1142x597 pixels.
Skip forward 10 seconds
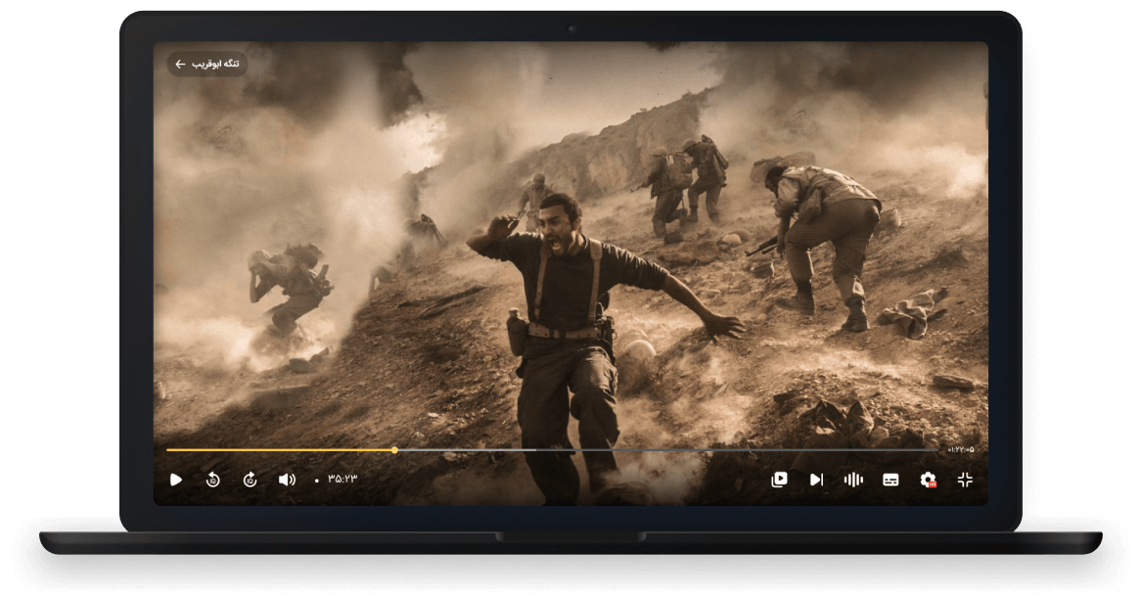[x=250, y=480]
